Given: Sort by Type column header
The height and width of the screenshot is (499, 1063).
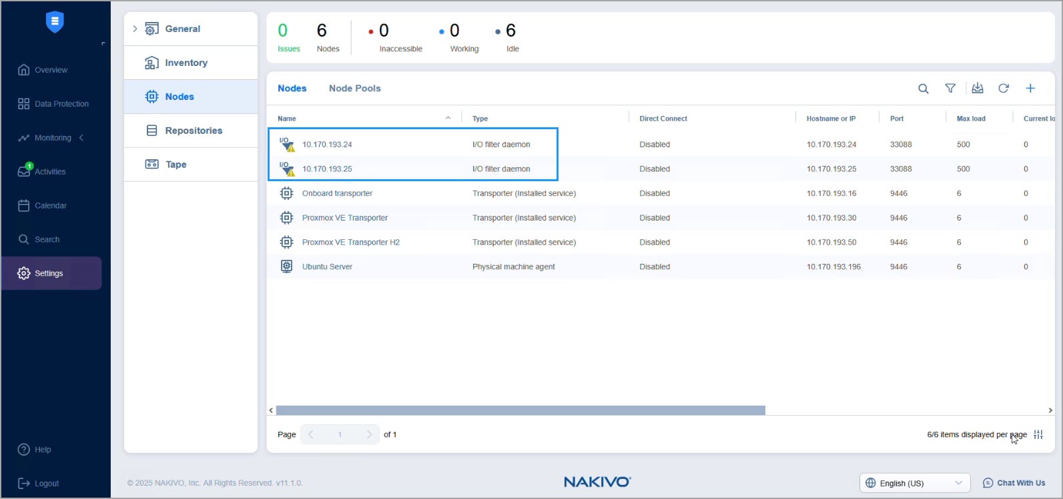Looking at the screenshot, I should [480, 119].
